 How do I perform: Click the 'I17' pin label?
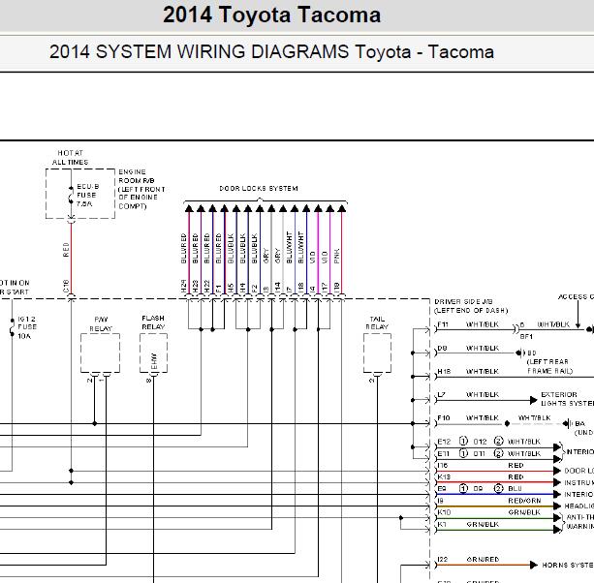click(325, 288)
